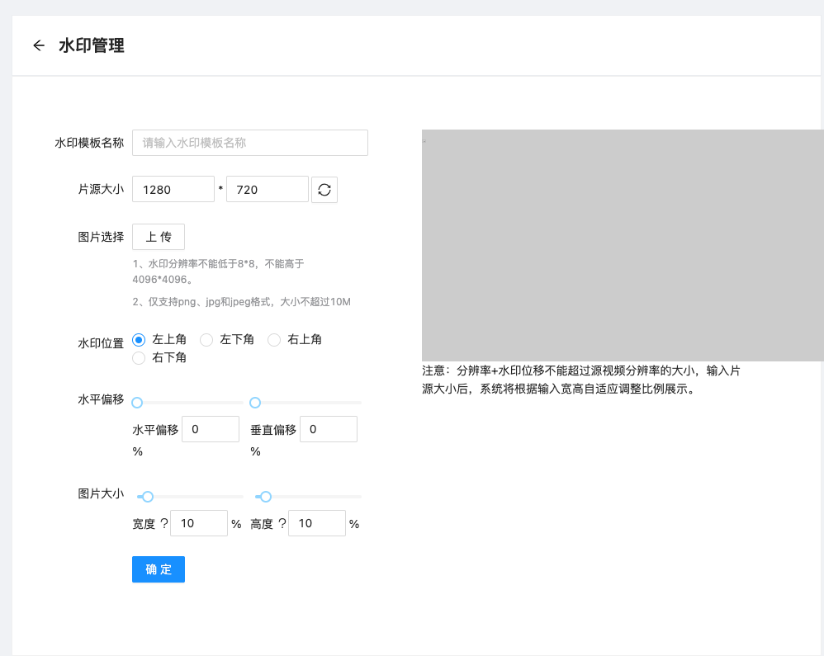Click the 水印模板名称 name input field
824x656 pixels.
point(249,142)
